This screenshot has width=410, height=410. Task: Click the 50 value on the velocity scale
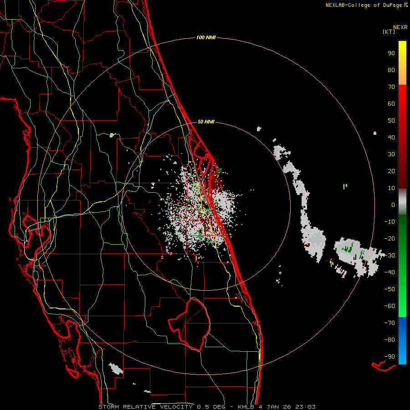[x=391, y=121]
